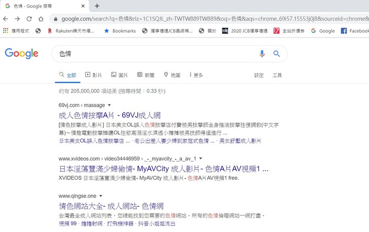Click the padlock site info icon

[x=56, y=19]
